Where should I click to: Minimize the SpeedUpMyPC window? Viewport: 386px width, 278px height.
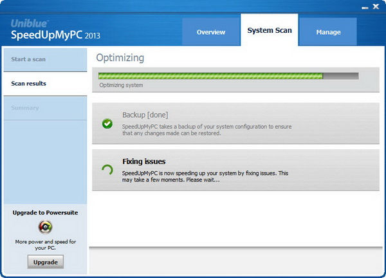pyautogui.click(x=365, y=8)
